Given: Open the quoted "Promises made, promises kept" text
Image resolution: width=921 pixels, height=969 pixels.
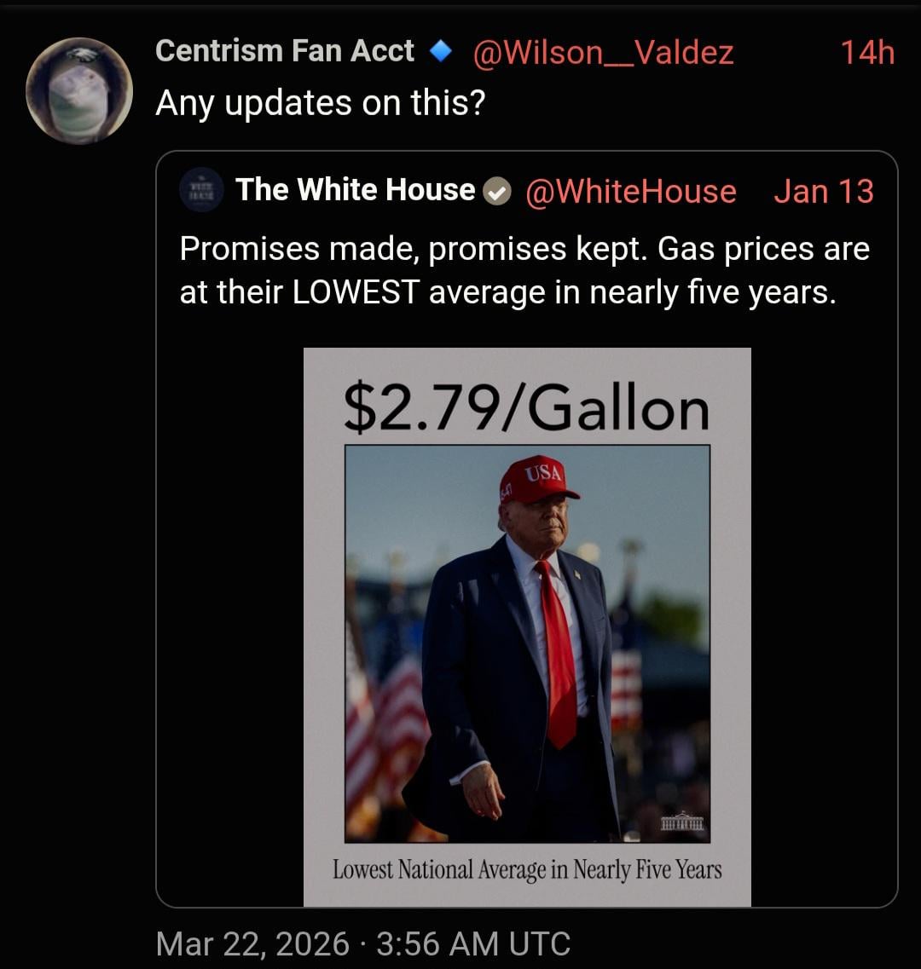Looking at the screenshot, I should [524, 270].
